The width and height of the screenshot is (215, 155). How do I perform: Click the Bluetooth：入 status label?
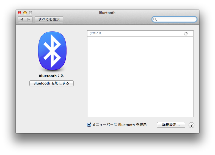tap(51, 76)
